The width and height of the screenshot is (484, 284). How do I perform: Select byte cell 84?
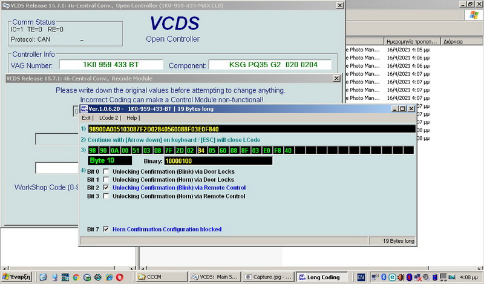201,151
